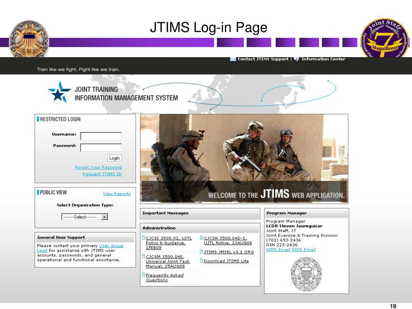This screenshot has width=412, height=309.
Task: Click document icon next to CJCSM 3500.04E
Action: tap(144, 256)
